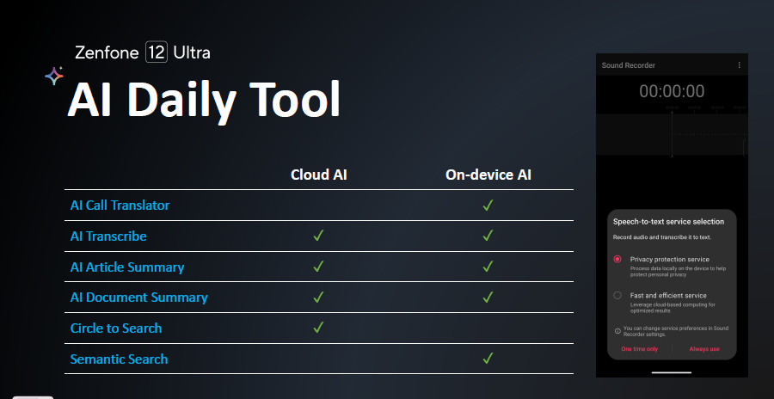The height and width of the screenshot is (399, 774).
Task: Click On-device checkmark for AI Document Summary
Action: (x=488, y=298)
